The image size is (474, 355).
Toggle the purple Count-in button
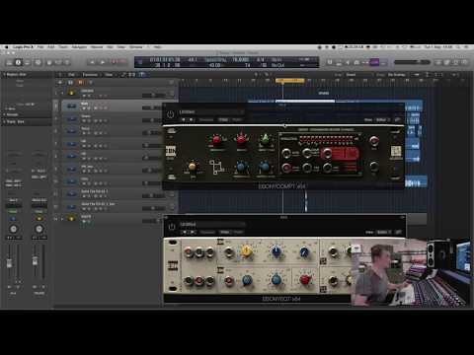(x=374, y=62)
